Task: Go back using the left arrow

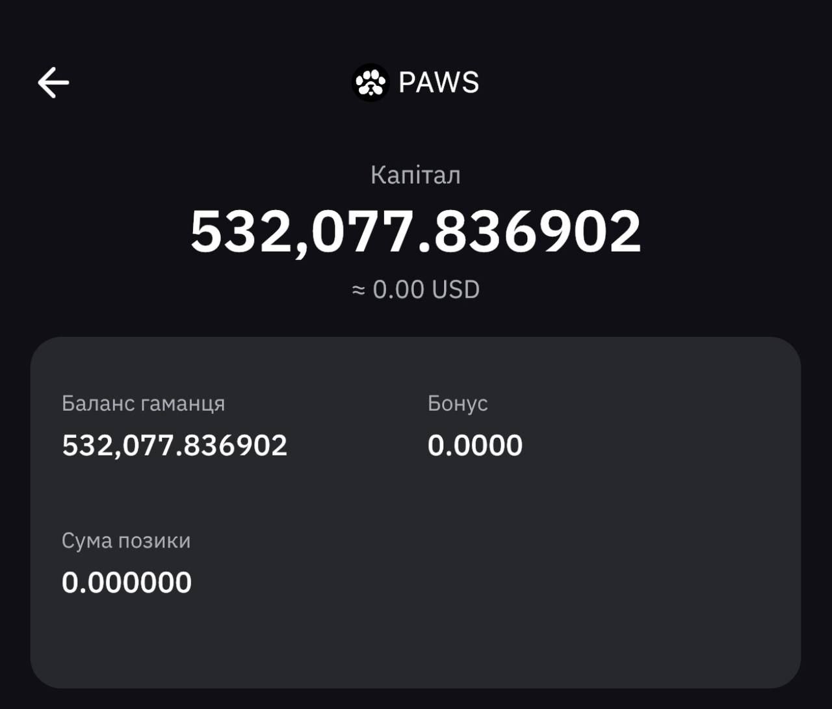Action: coord(53,83)
